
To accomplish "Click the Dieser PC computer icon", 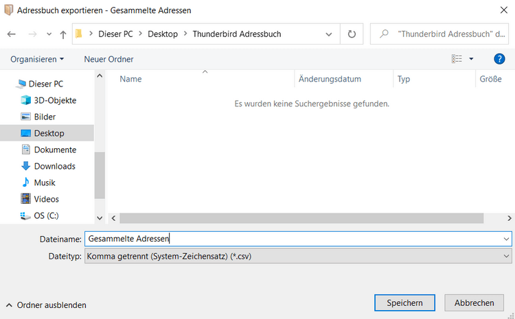I will point(21,84).
